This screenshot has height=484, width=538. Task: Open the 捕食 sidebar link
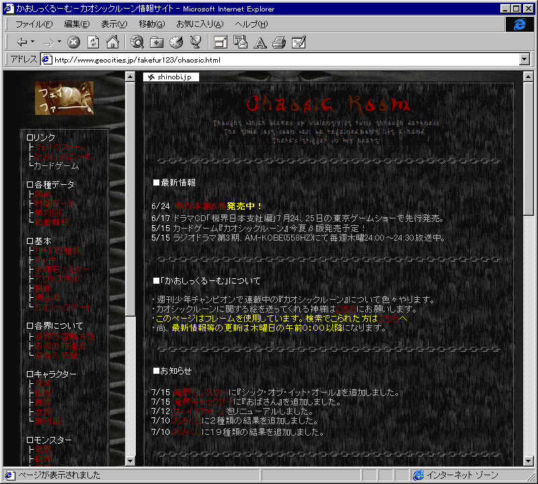(x=43, y=288)
